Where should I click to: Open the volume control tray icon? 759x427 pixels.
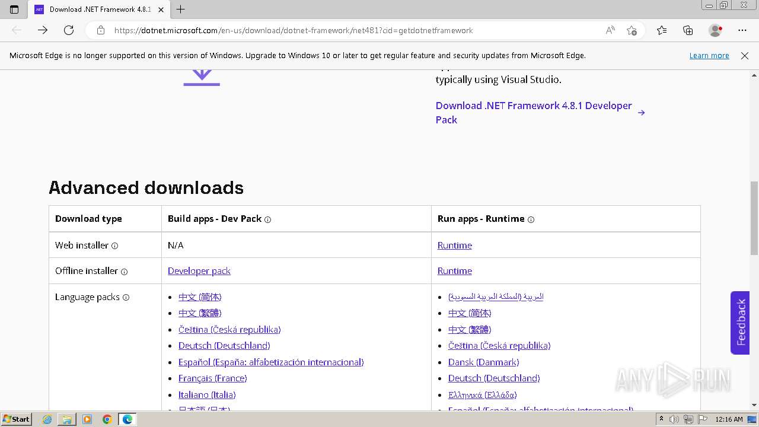point(675,419)
